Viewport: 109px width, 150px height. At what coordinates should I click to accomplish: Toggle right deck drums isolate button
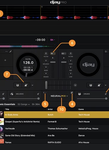(x=91, y=85)
